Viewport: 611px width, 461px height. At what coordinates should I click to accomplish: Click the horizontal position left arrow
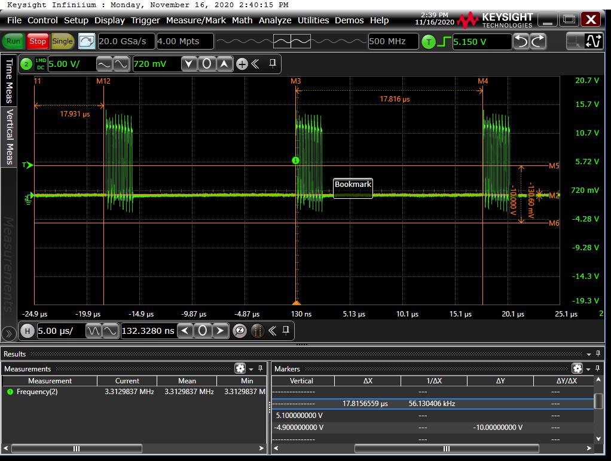[x=185, y=331]
